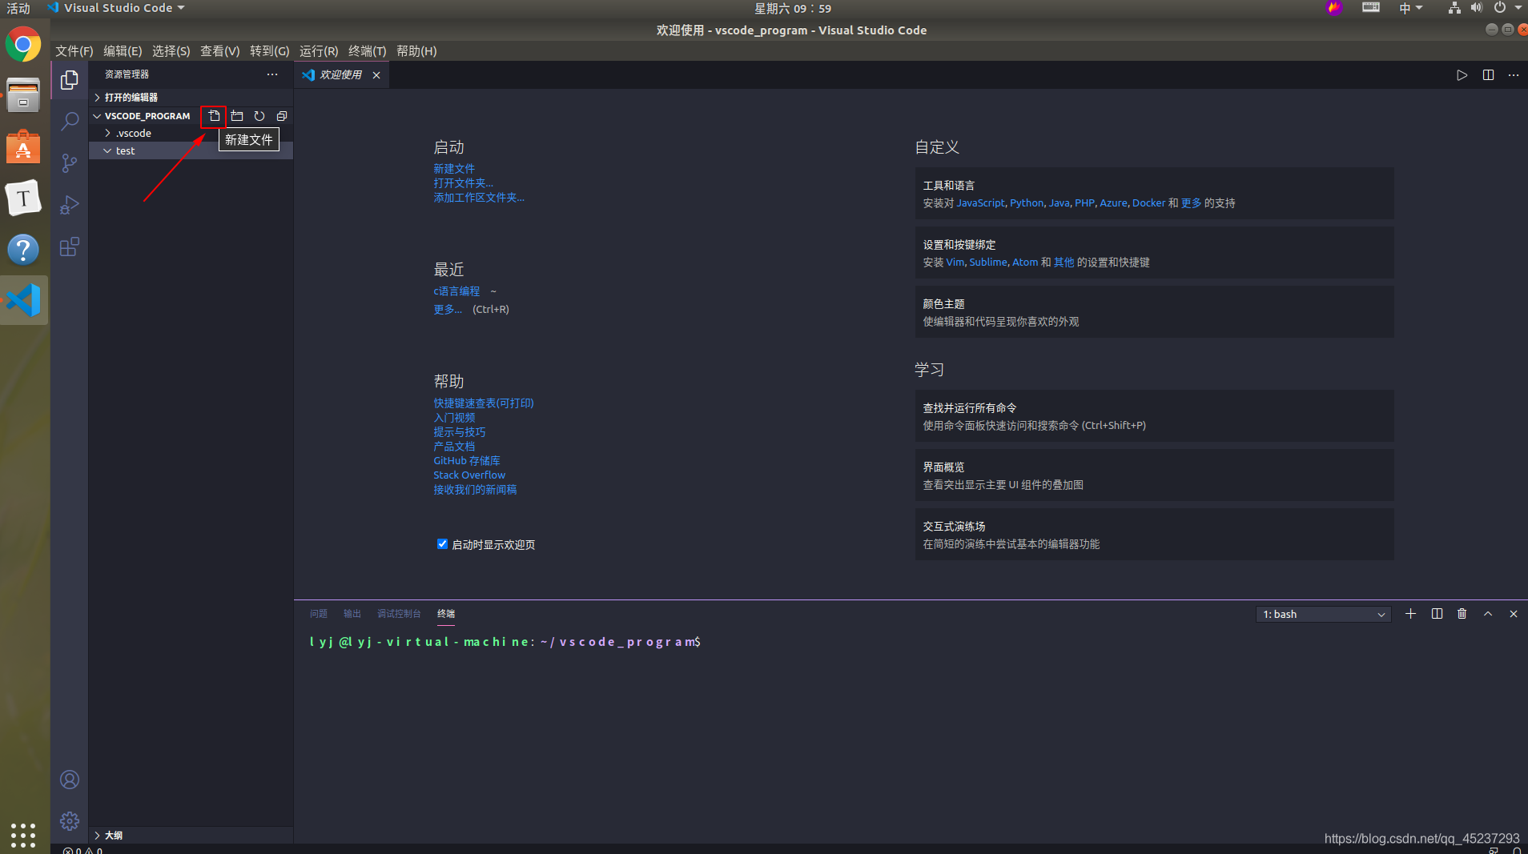
Task: Open the 1: bash terminal dropdown
Action: [1323, 614]
